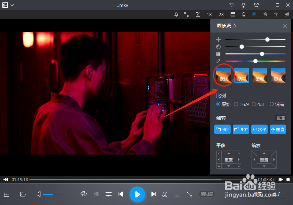This screenshot has height=205, width=293.
Task: Click the light bulb icon in toolbar
Action: click(x=244, y=15)
